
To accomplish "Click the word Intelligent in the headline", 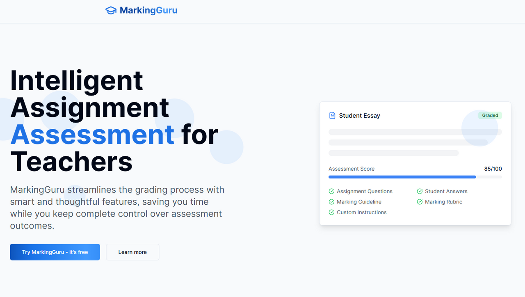I will 77,80.
